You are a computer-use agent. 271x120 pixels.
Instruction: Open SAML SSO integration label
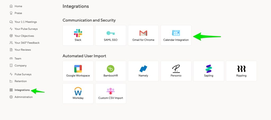(111, 40)
